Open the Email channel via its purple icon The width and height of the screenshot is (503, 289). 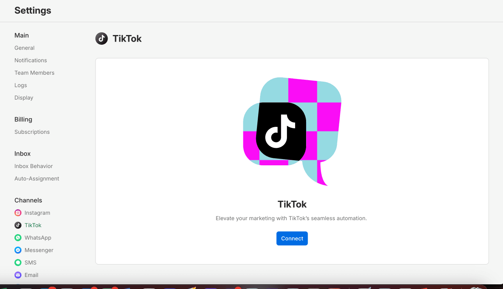[x=18, y=275]
